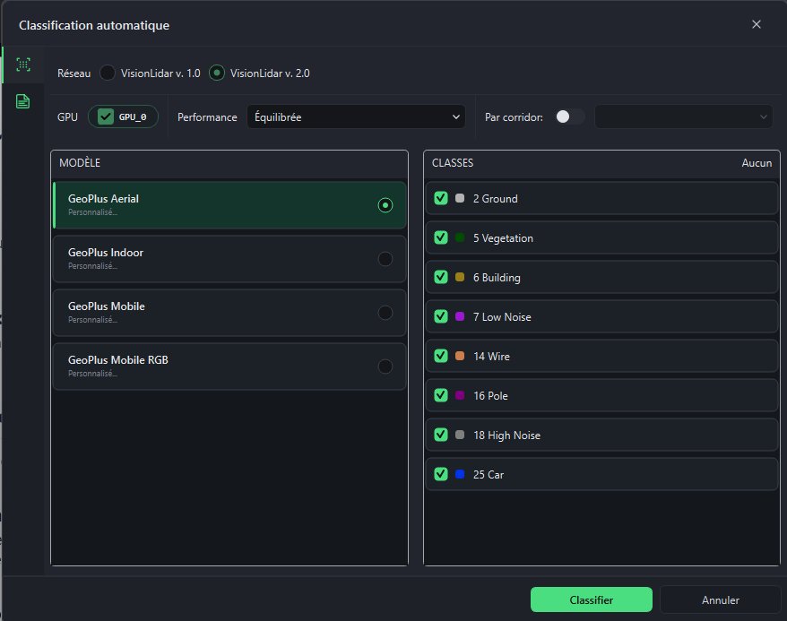
Task: Open the Performance Équilibrée dropdown
Action: point(356,116)
